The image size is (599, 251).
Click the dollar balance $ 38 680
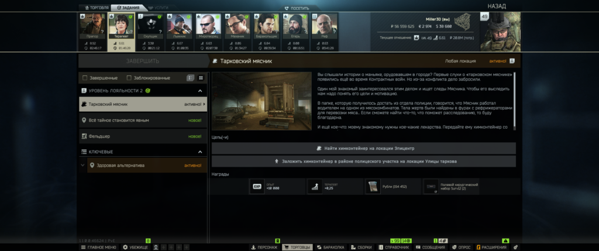(443, 26)
